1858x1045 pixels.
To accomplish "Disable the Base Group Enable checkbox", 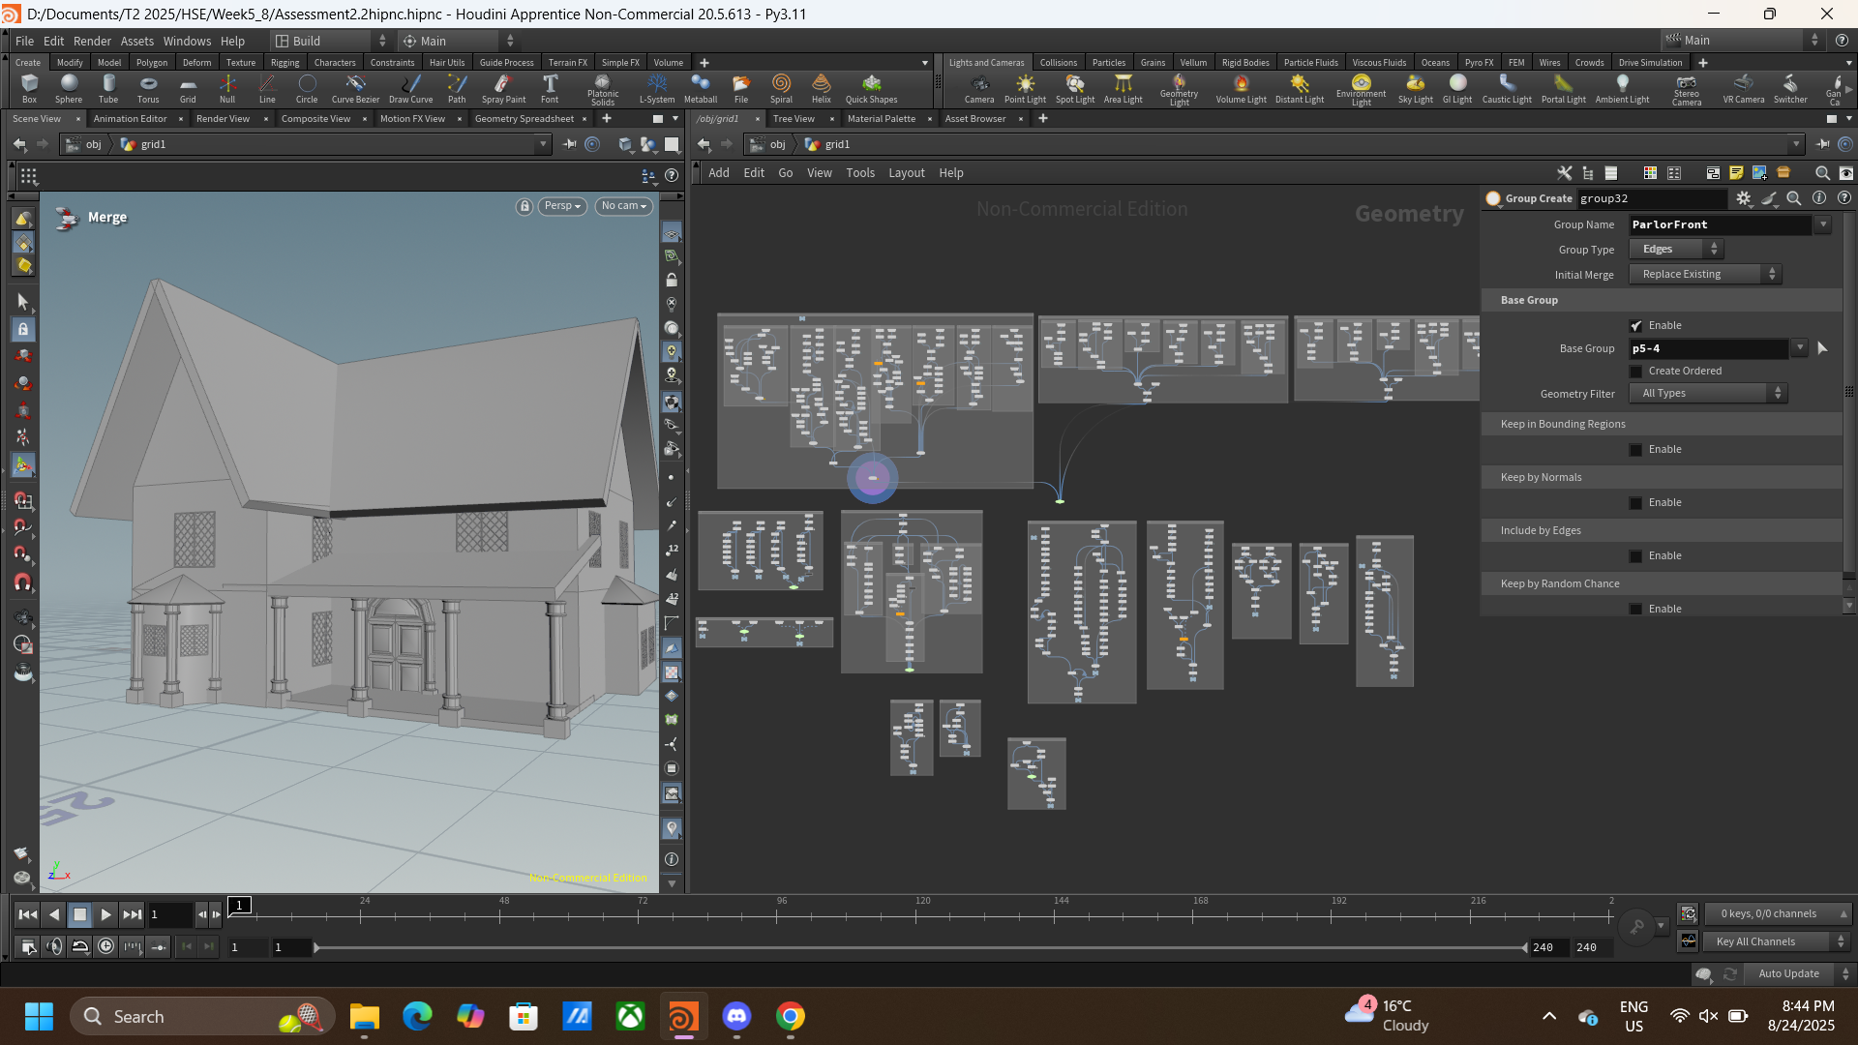I will point(1636,326).
